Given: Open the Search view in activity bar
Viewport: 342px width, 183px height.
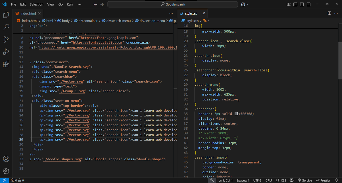Looking at the screenshot, I should click(6, 27).
